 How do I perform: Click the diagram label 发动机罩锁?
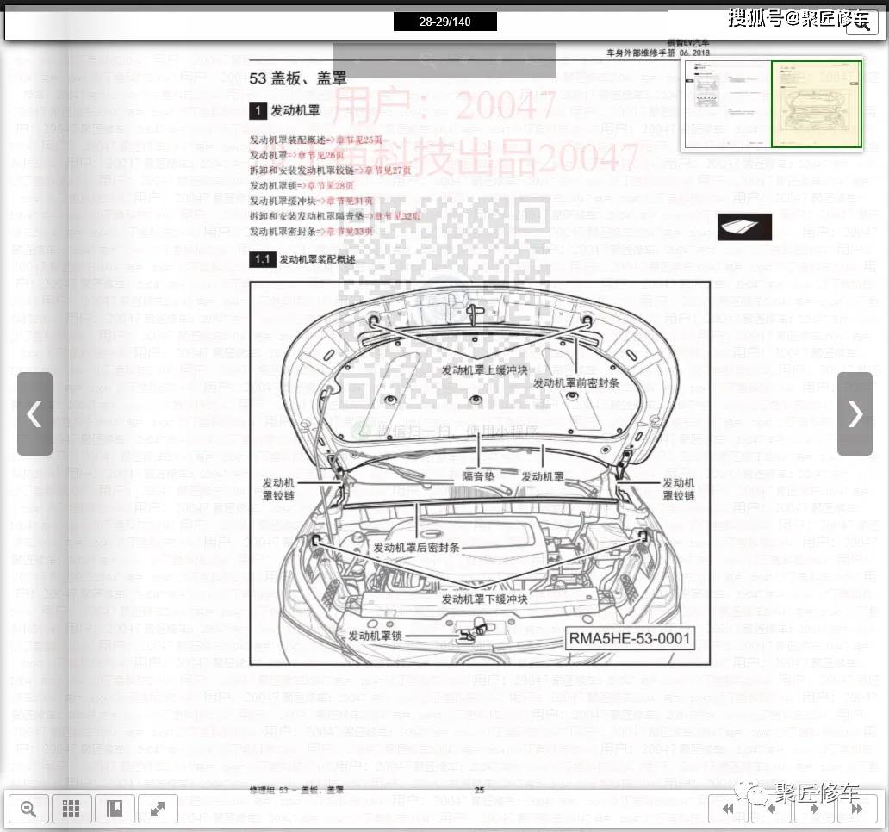[375, 636]
